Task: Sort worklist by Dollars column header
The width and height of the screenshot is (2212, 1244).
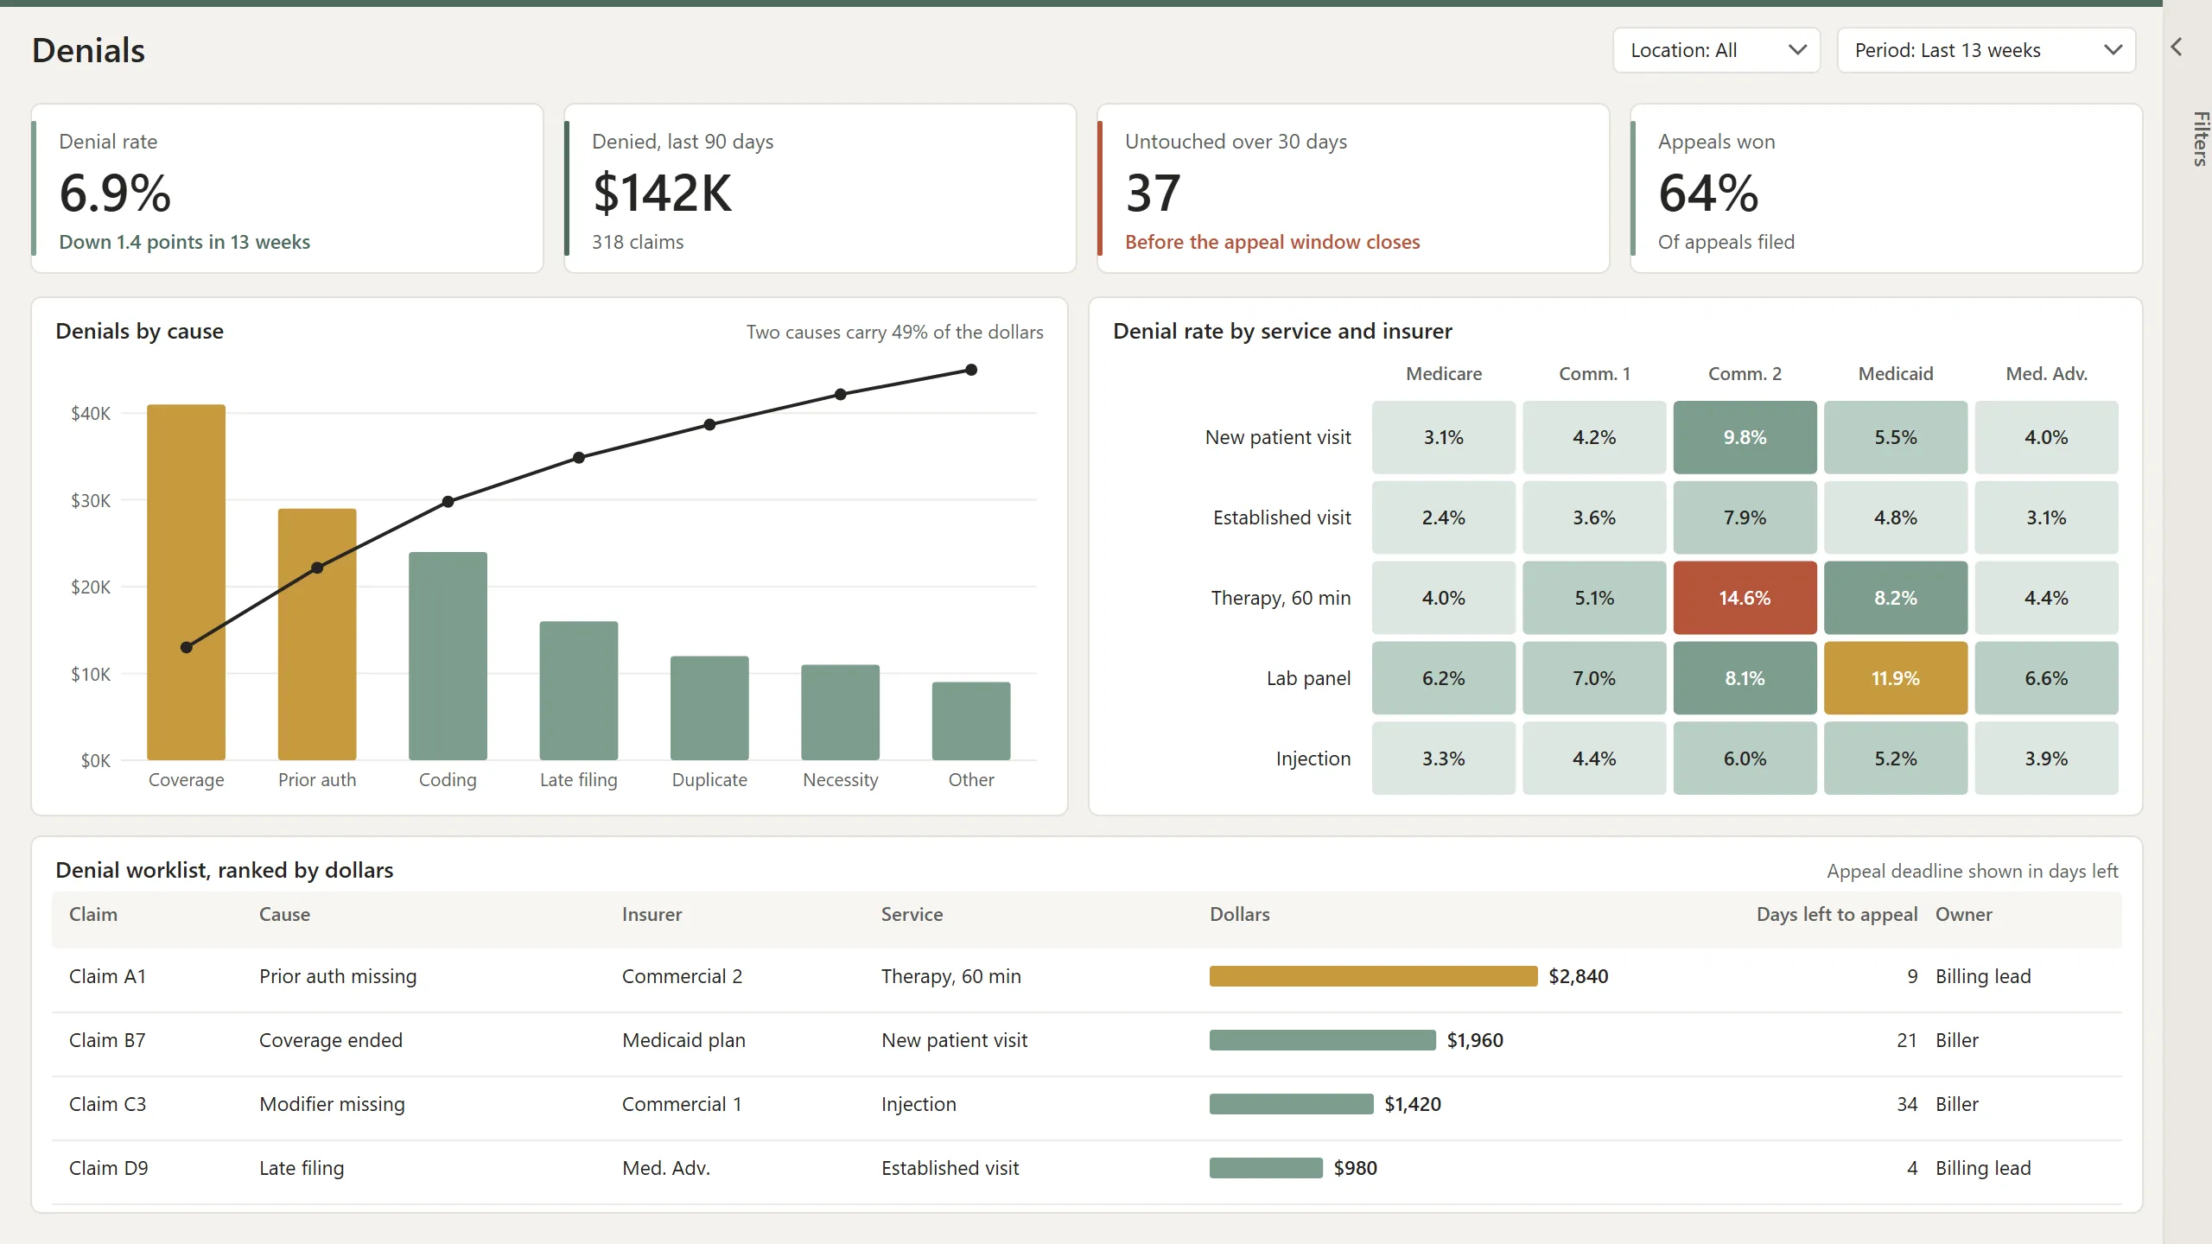Action: tap(1240, 914)
